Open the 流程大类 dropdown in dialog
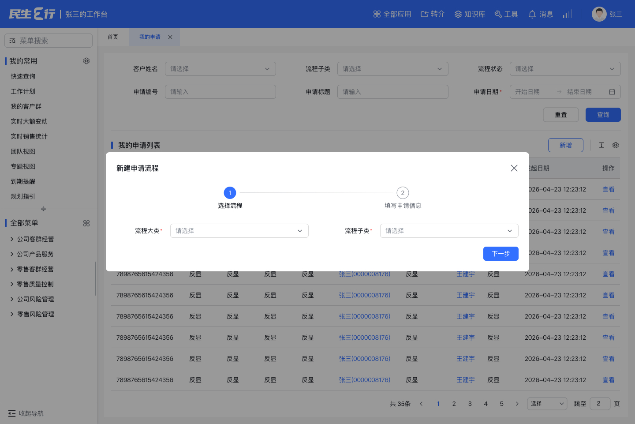The height and width of the screenshot is (424, 635). (239, 231)
